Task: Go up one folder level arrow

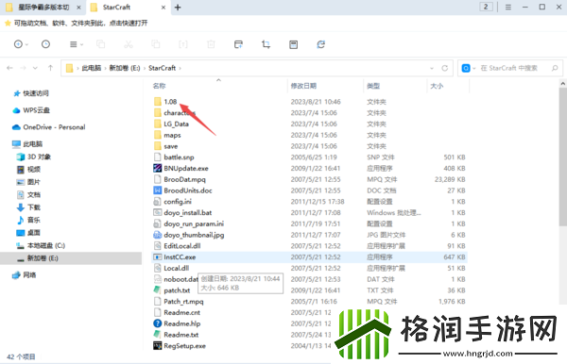Action: [50, 68]
